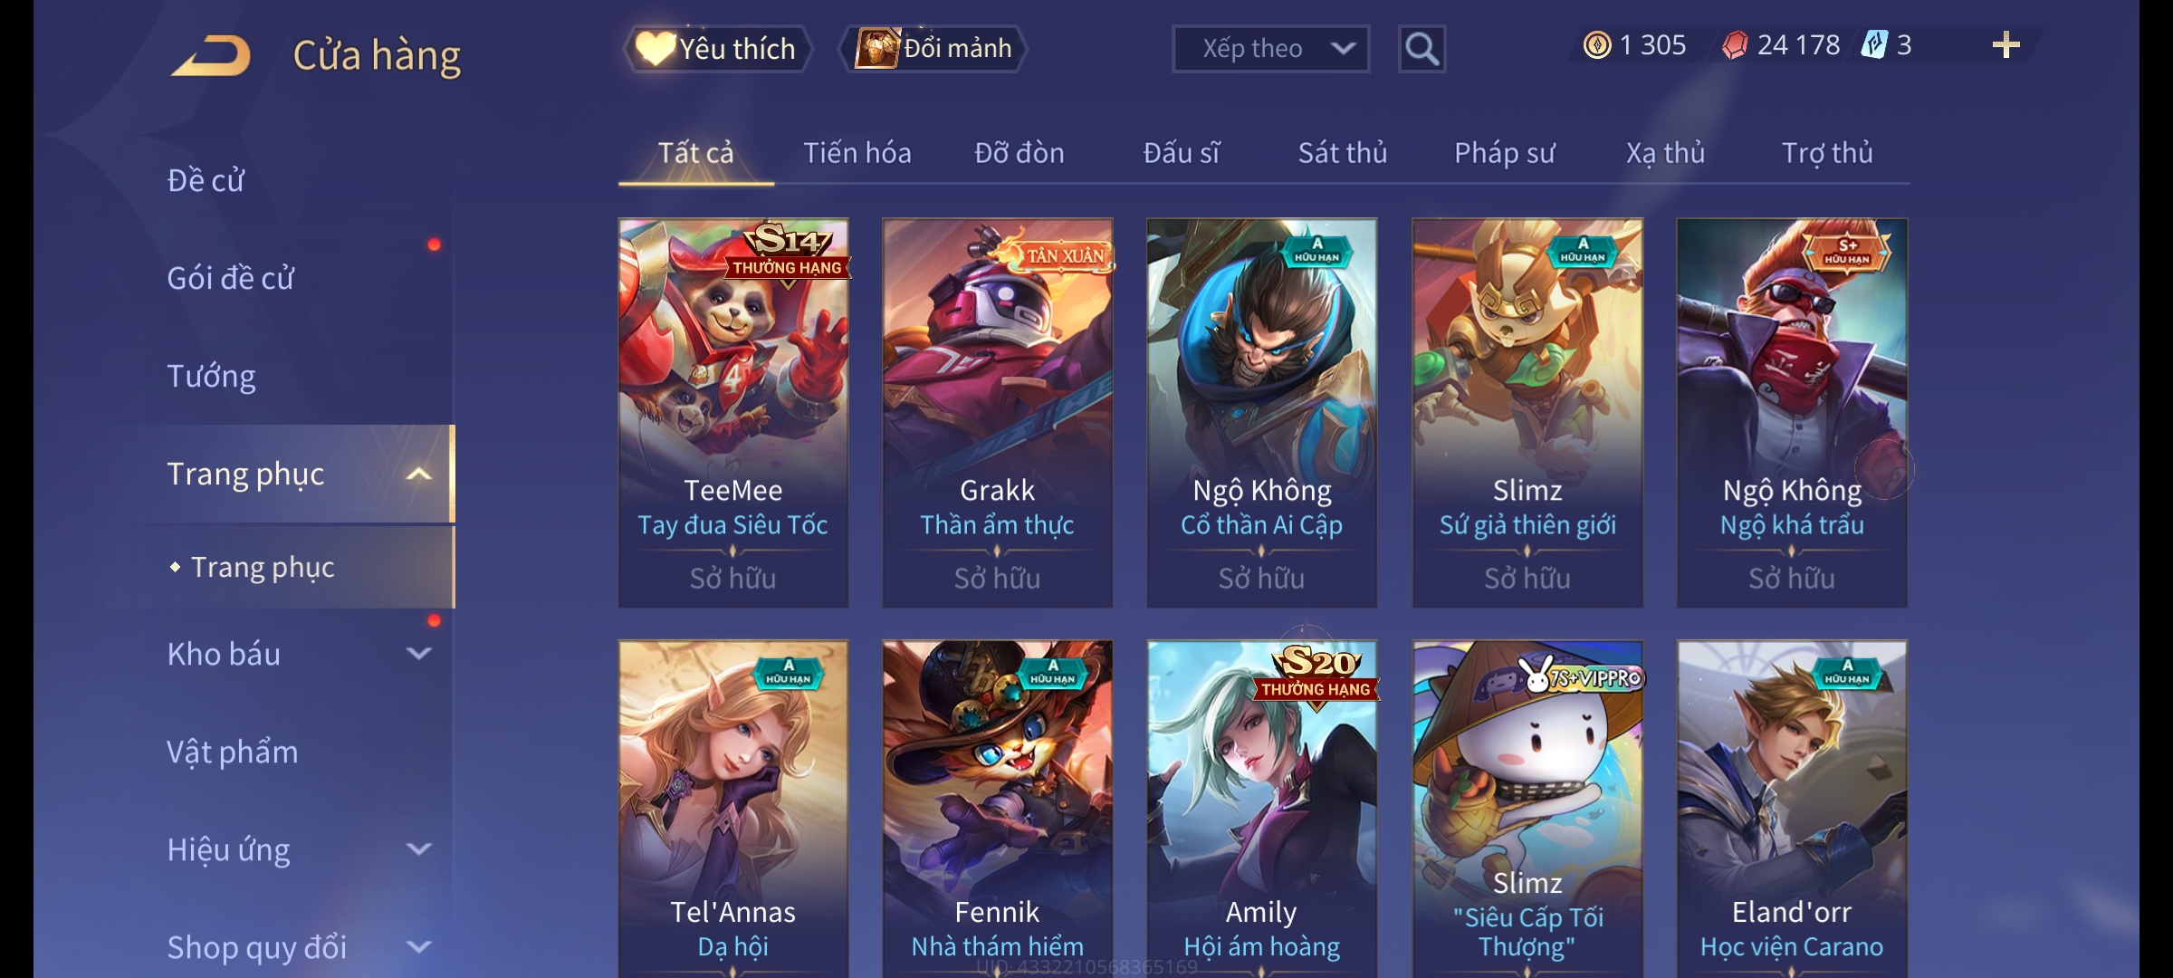
Task: Tap the back arrow icon beside Cửa hàng
Action: [211, 54]
